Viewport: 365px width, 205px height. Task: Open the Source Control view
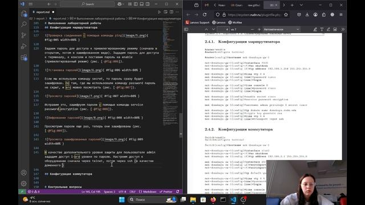(24, 35)
